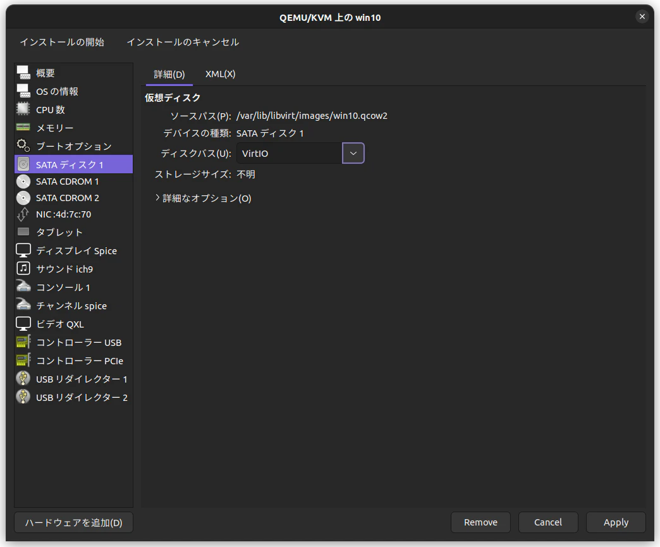Select the SATA CDROM 1 disc icon
Image resolution: width=660 pixels, height=547 pixels.
[23, 181]
